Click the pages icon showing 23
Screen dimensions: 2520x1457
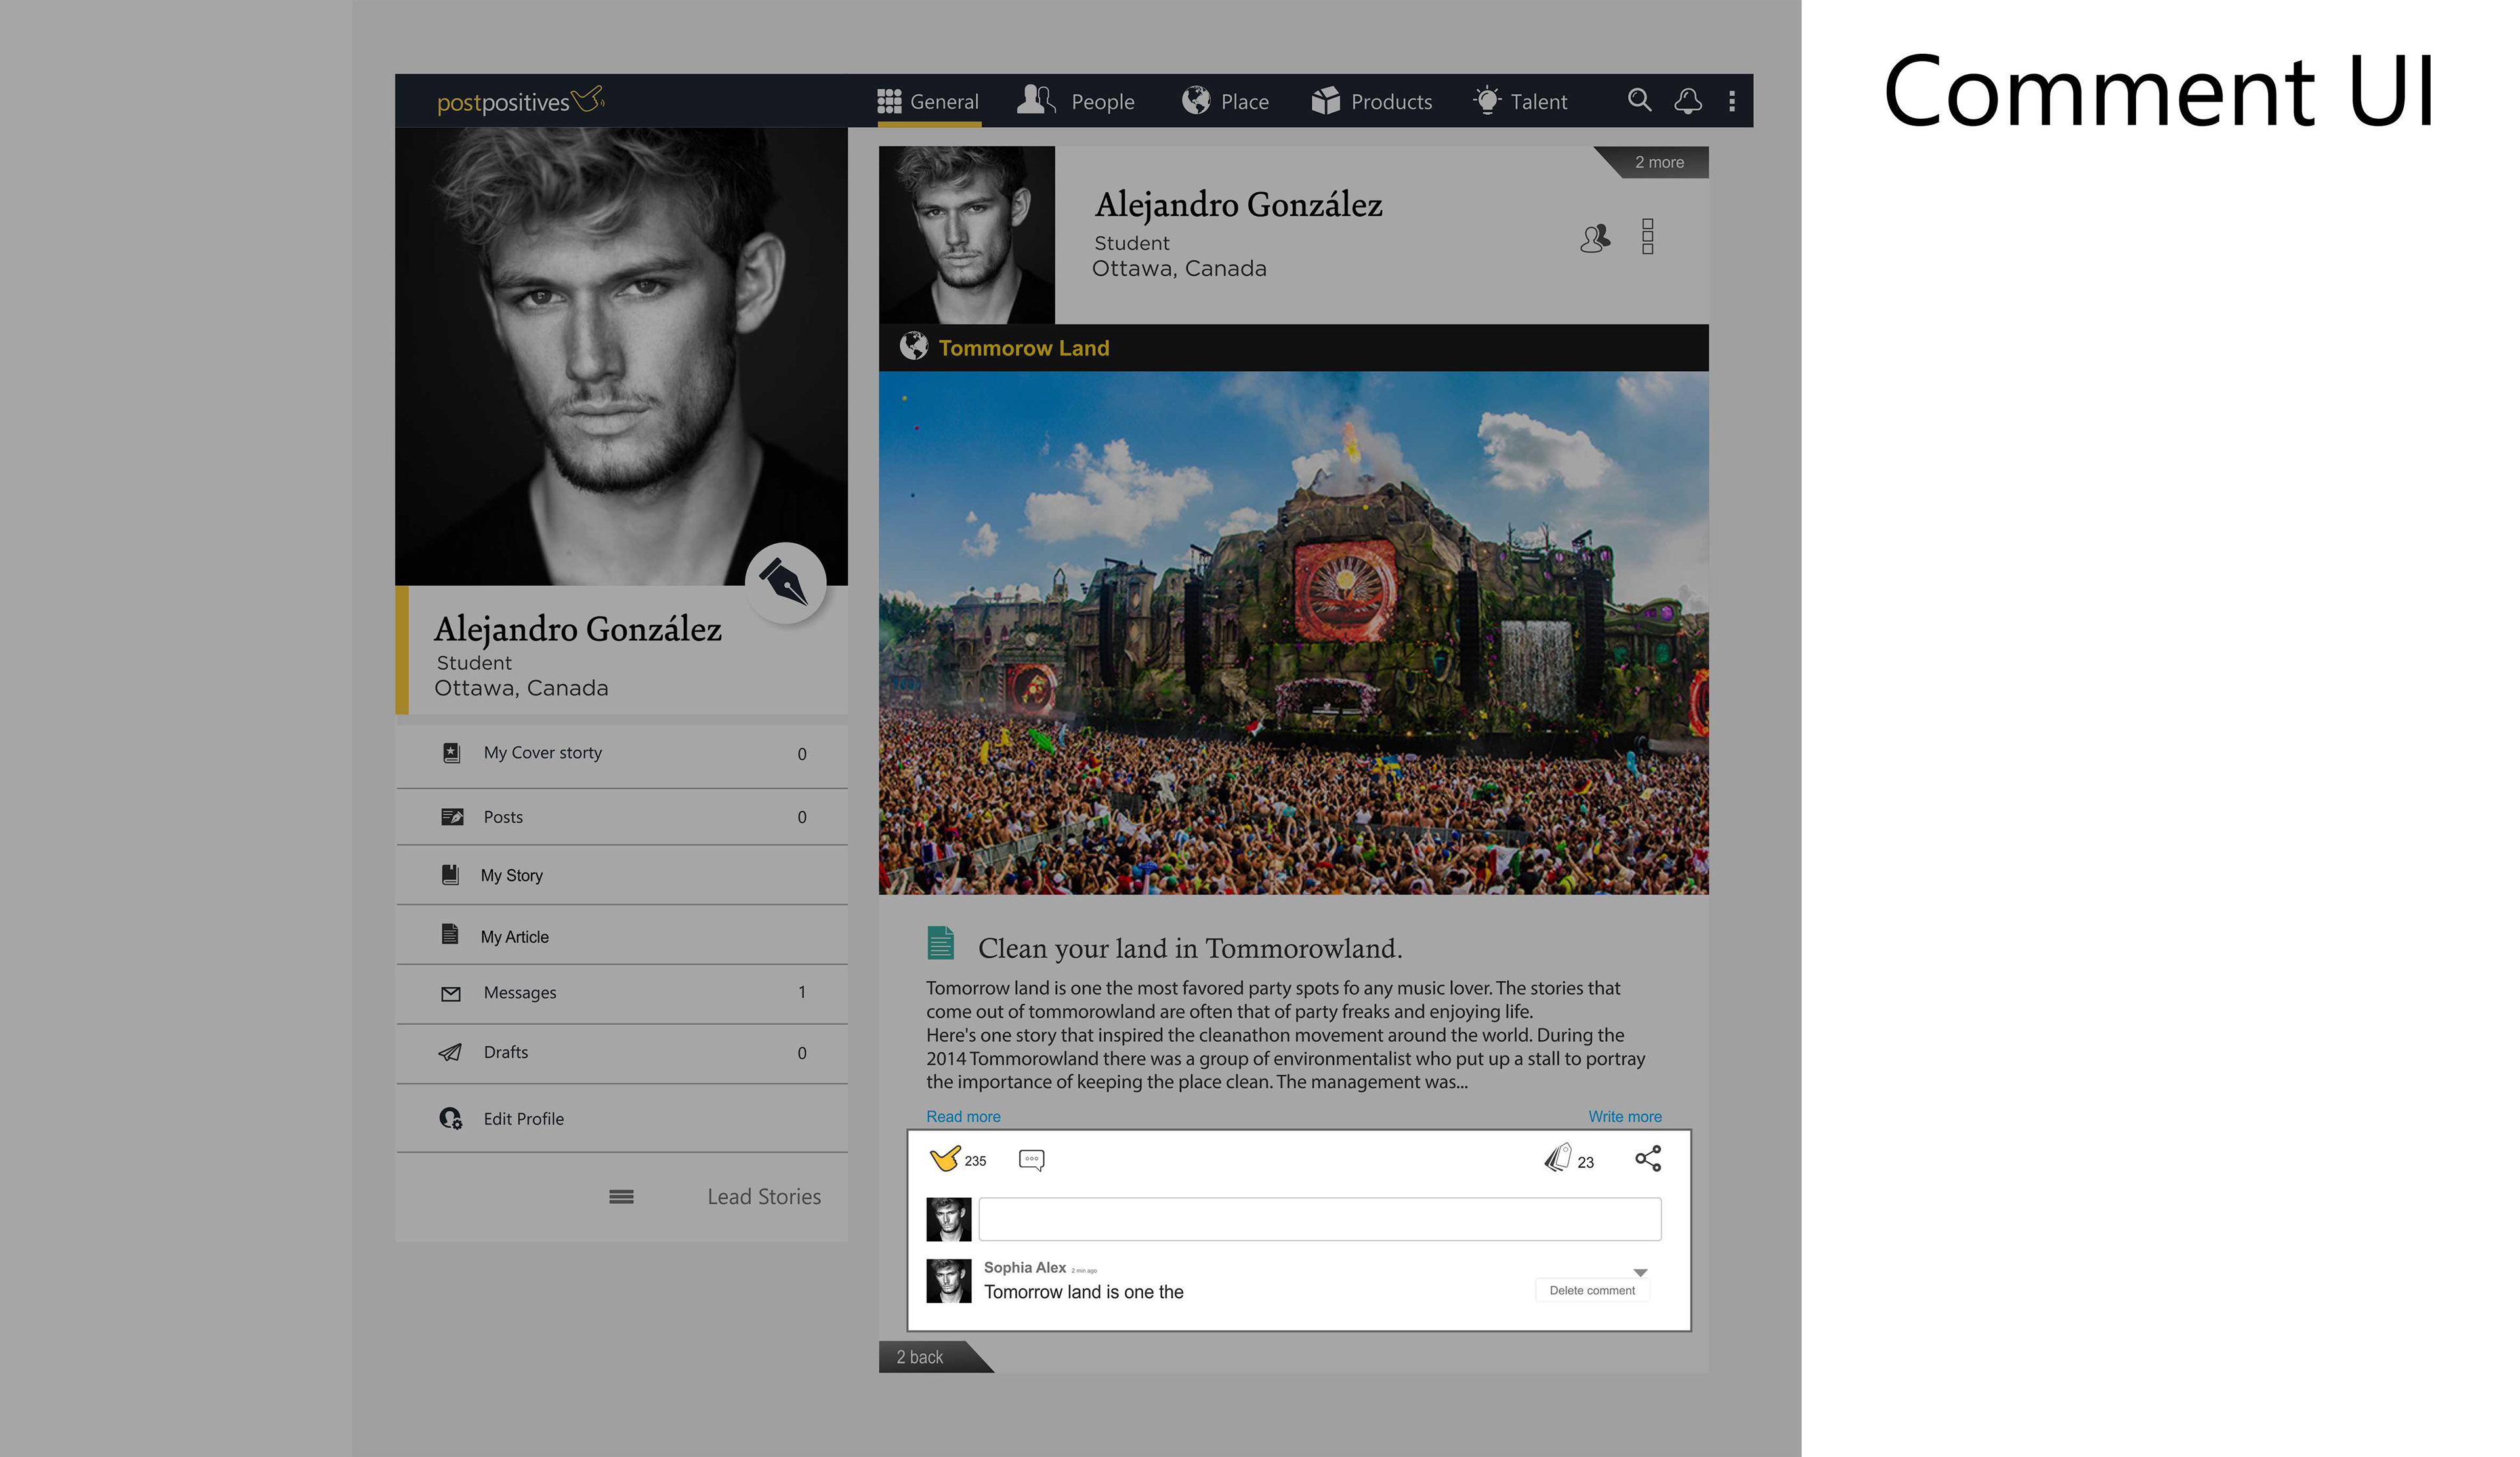(x=1558, y=1159)
